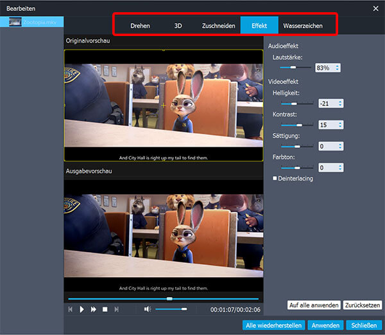This screenshot has height=335, width=385.
Task: Fast forward the video preview
Action: [x=93, y=309]
